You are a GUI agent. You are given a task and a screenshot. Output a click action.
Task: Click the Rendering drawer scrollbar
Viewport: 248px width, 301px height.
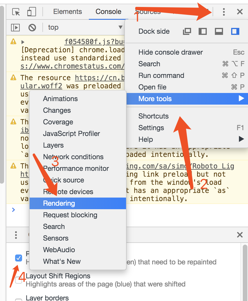point(245,273)
